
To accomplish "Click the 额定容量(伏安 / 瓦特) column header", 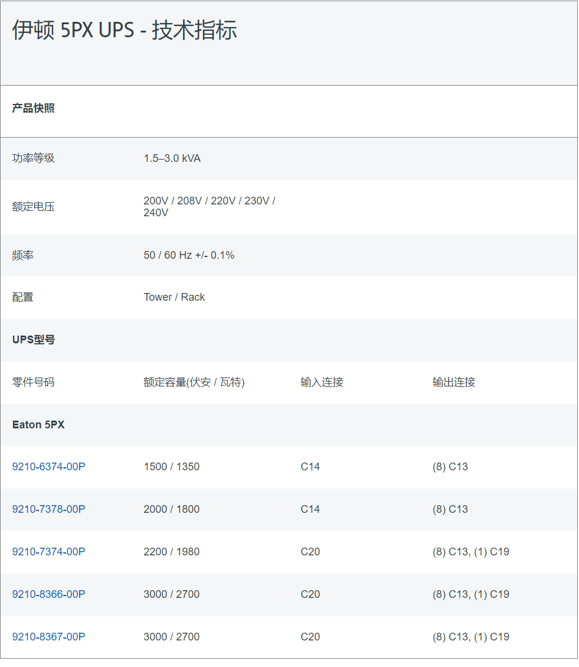I will [x=194, y=382].
